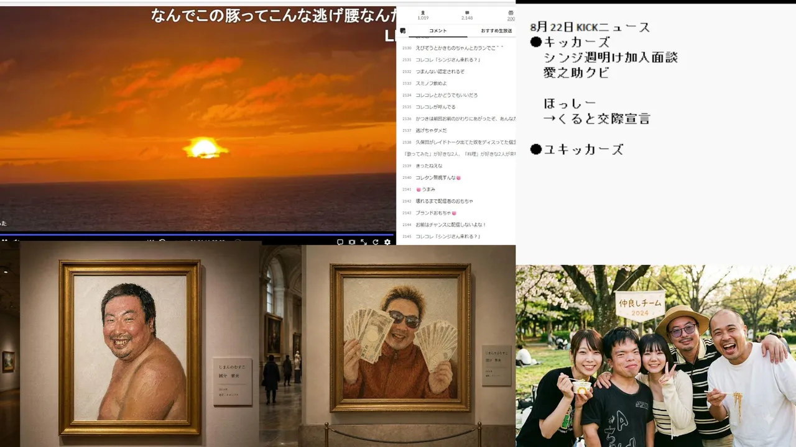Image resolution: width=796 pixels, height=447 pixels.
Task: Click the 愛之助クビ line
Action: pyautogui.click(x=576, y=73)
